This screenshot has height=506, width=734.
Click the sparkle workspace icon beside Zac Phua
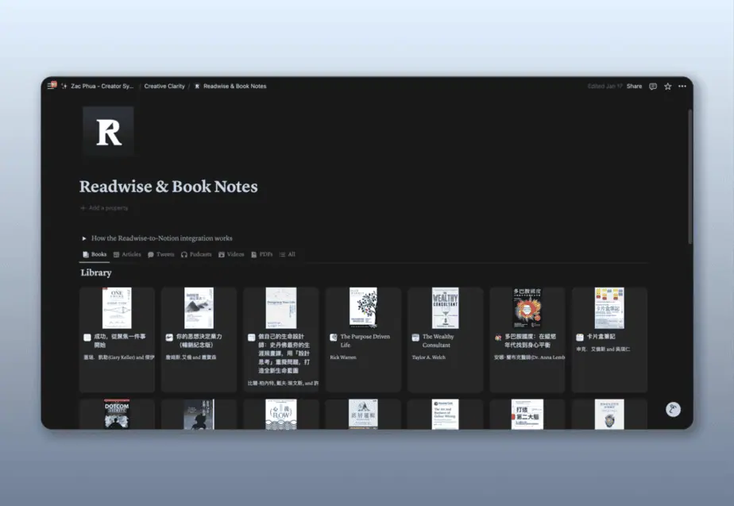[x=64, y=86]
